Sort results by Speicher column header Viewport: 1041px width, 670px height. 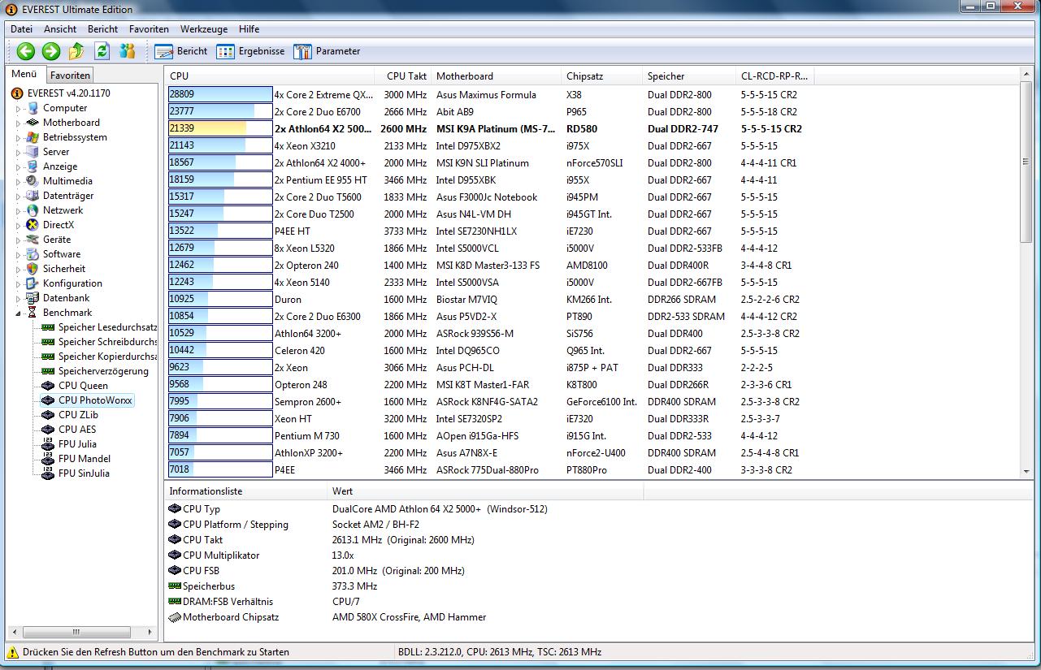tap(689, 76)
